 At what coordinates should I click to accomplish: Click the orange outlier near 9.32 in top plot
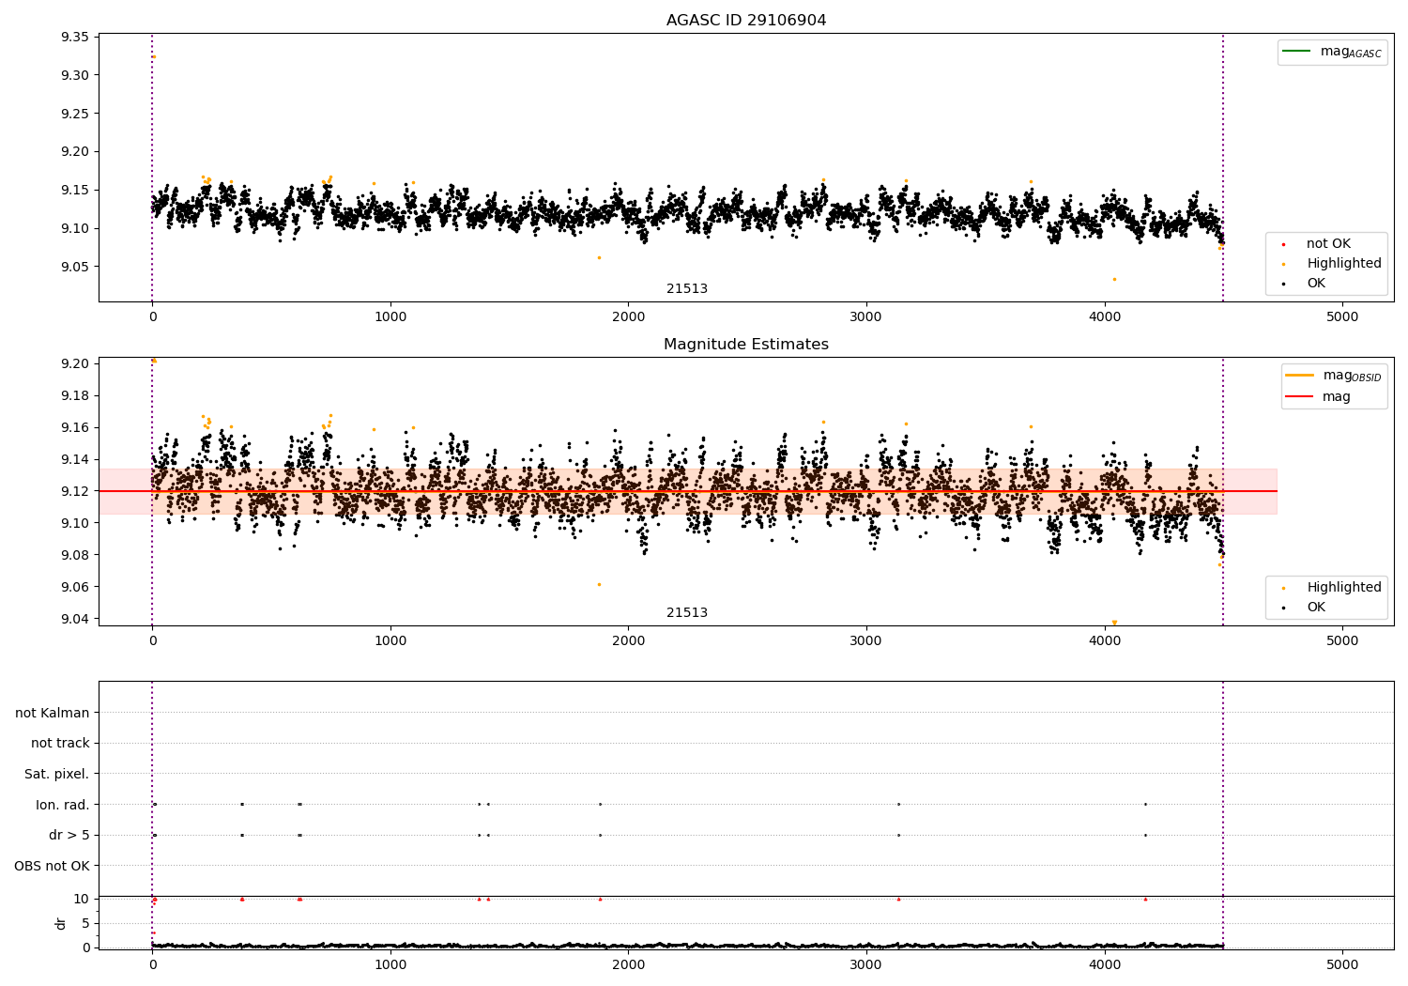(x=154, y=56)
